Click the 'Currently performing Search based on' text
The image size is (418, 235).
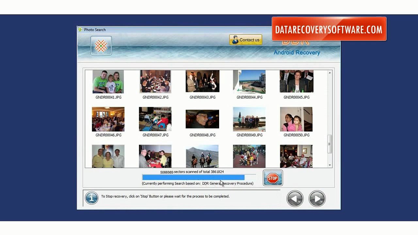click(x=198, y=183)
